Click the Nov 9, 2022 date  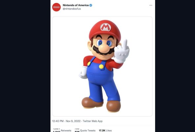point(73,121)
